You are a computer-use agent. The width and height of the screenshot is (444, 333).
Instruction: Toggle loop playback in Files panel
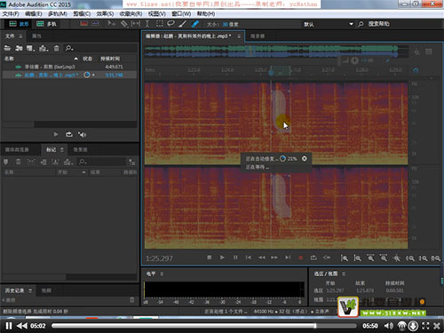pyautogui.click(x=69, y=134)
